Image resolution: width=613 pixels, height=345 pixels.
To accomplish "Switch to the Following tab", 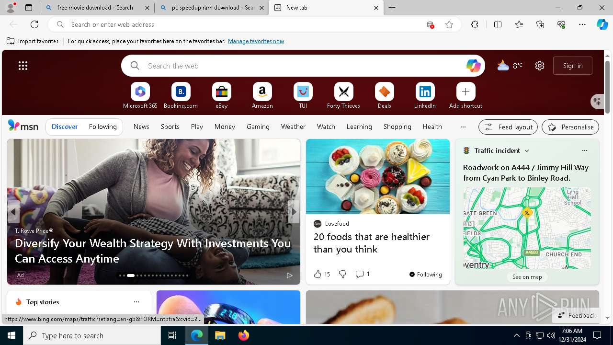I will tap(102, 126).
